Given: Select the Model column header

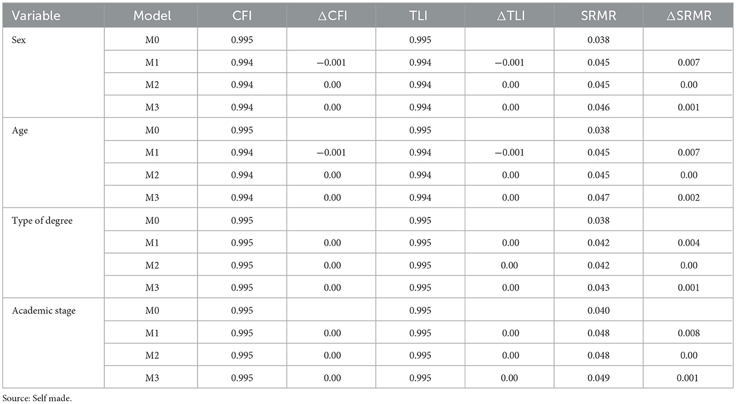Looking at the screenshot, I should 153,16.
